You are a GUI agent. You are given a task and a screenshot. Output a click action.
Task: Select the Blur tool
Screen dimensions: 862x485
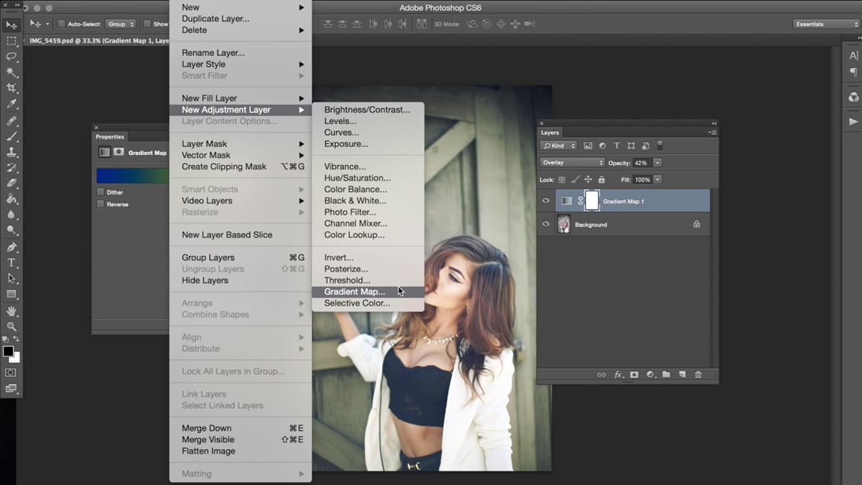11,215
